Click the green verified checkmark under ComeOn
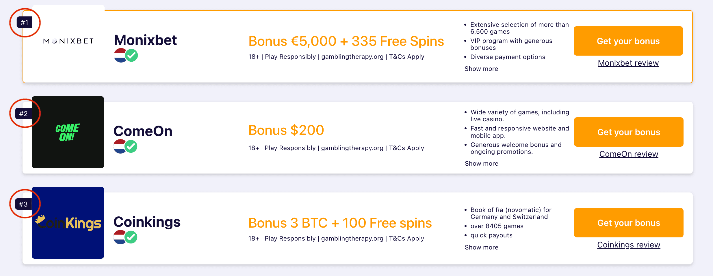Screen dimensions: 713x276 coord(131,146)
